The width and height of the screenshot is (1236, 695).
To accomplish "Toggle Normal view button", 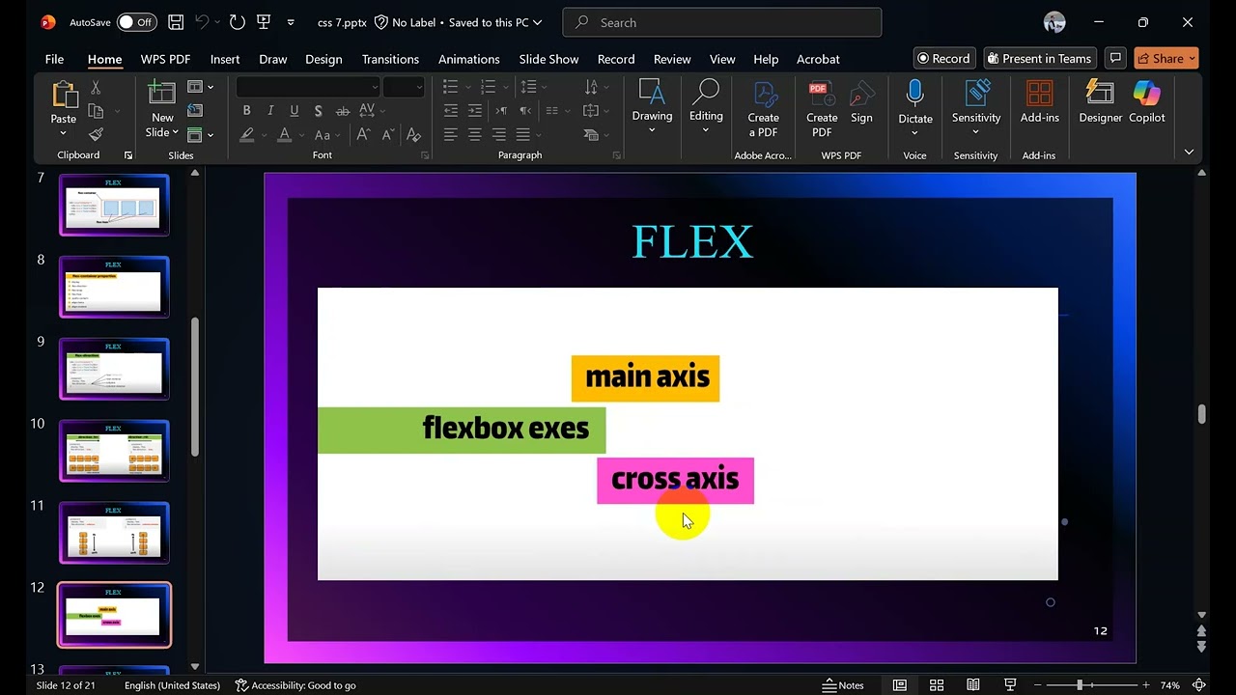I will pyautogui.click(x=900, y=685).
